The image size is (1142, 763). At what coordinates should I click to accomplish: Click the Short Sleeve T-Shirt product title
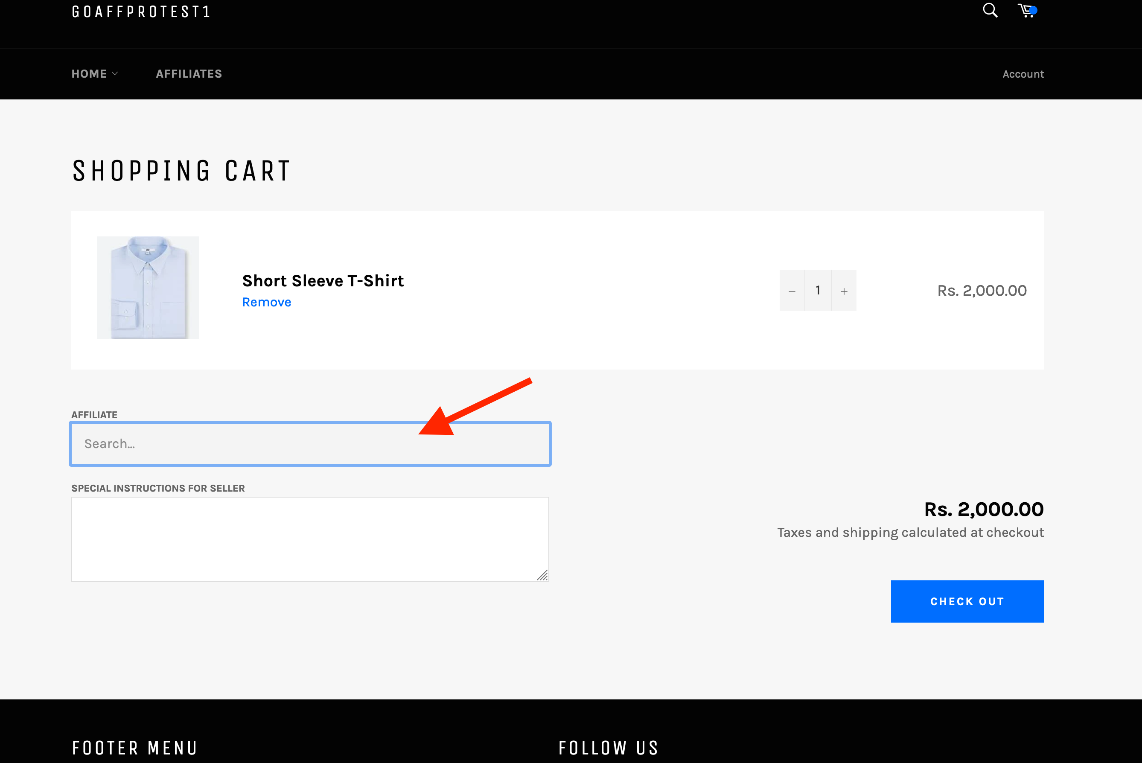tap(323, 280)
